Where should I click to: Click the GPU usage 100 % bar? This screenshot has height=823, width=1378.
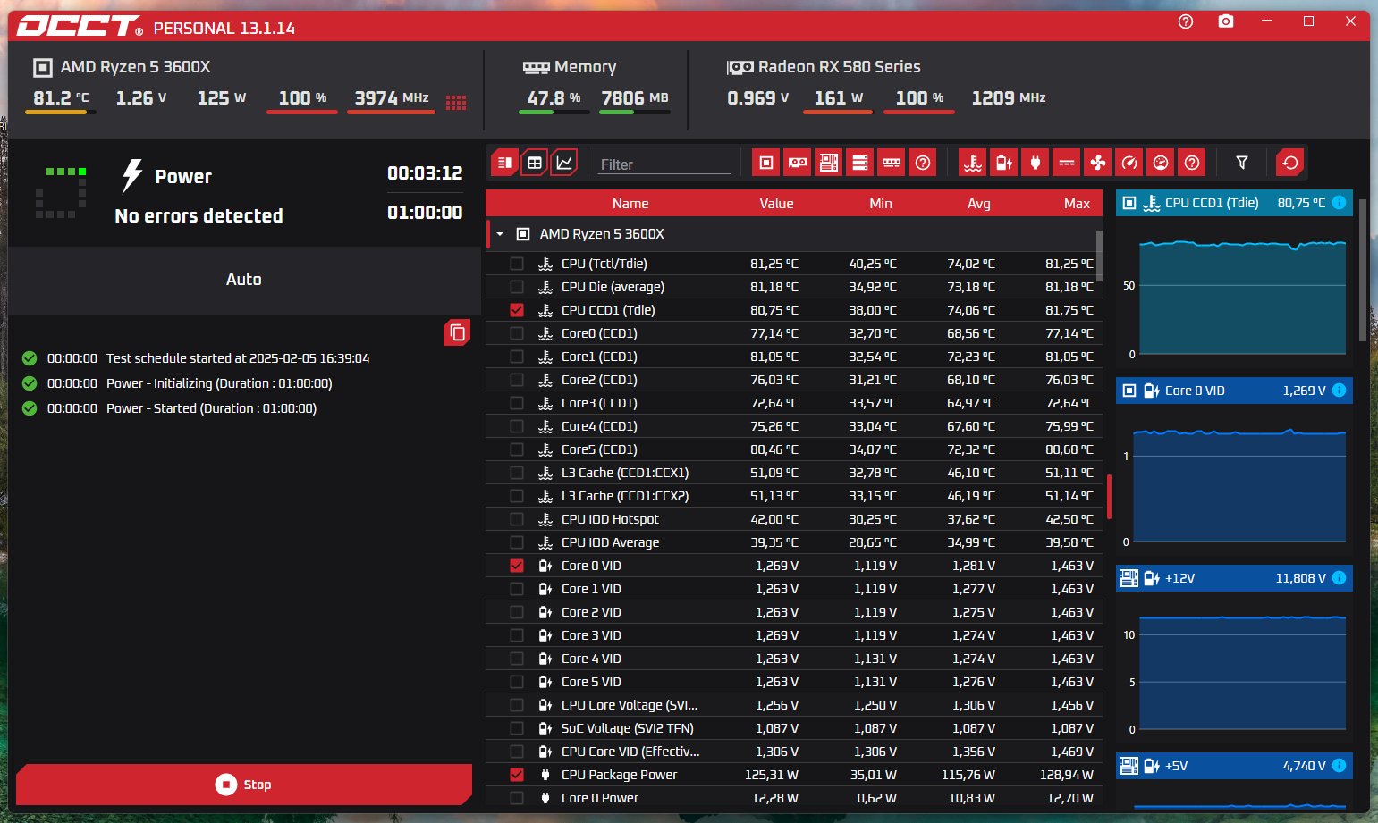tap(919, 113)
